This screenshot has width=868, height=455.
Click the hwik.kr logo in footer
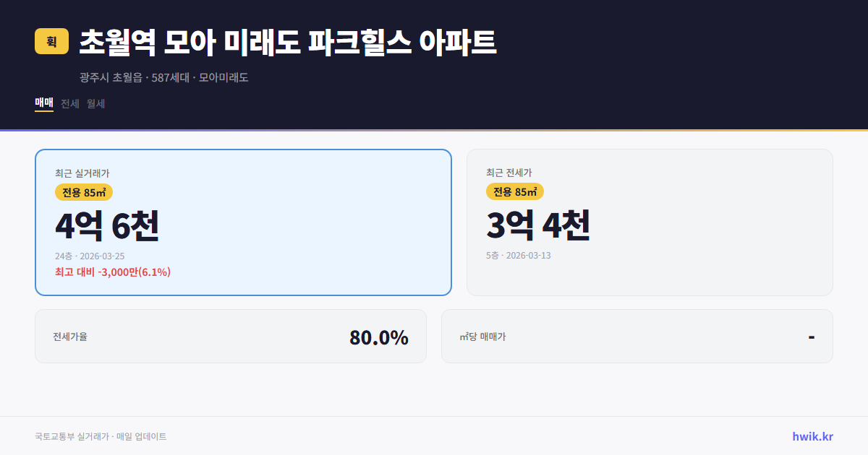click(812, 436)
